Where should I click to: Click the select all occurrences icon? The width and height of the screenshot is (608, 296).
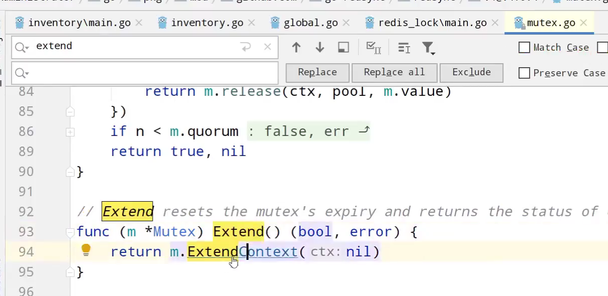click(373, 48)
